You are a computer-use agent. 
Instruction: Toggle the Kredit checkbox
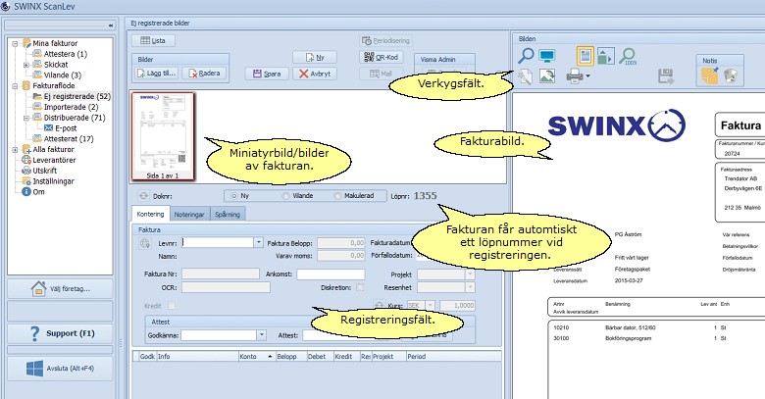[x=172, y=306]
